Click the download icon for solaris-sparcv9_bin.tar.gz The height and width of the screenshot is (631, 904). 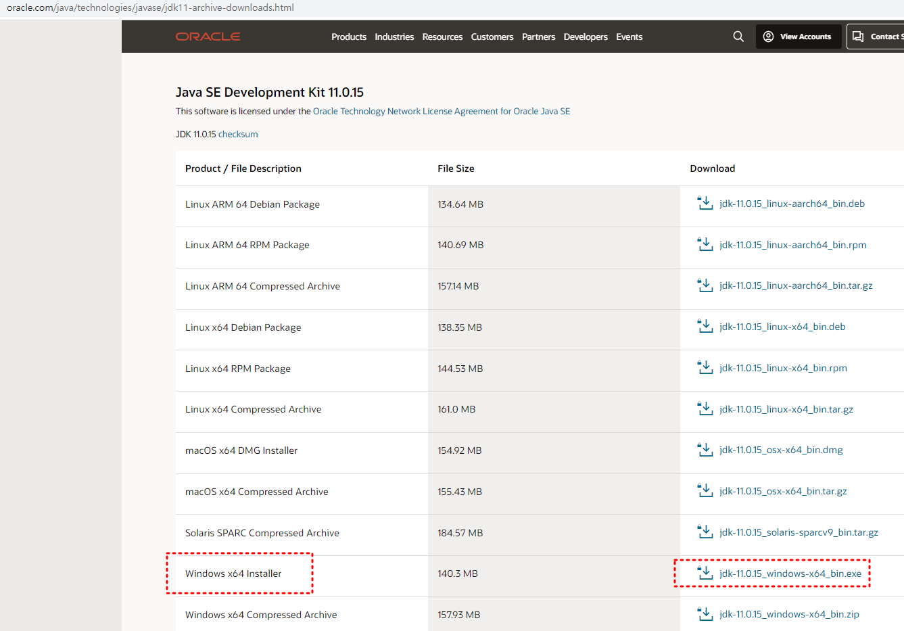pos(705,532)
